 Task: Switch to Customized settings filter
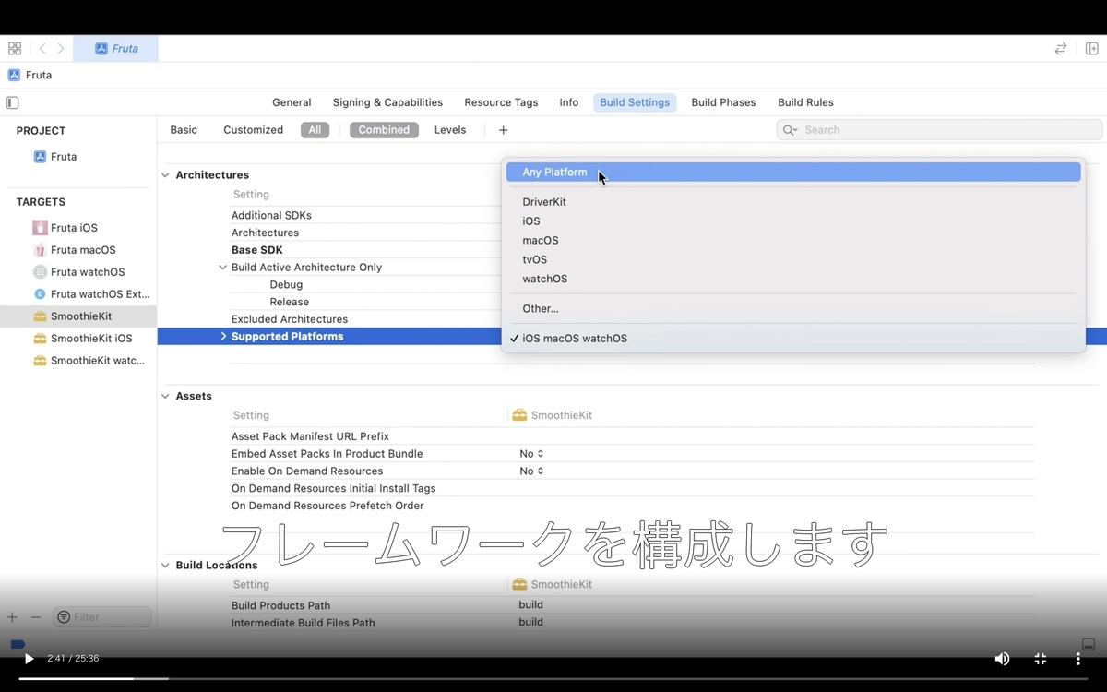[253, 130]
